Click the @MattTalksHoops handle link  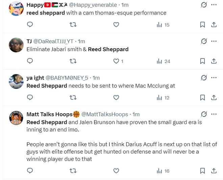click(105, 114)
